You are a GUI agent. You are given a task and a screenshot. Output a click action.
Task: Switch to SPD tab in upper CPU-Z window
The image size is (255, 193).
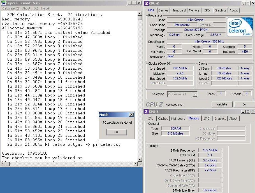pos(207,10)
